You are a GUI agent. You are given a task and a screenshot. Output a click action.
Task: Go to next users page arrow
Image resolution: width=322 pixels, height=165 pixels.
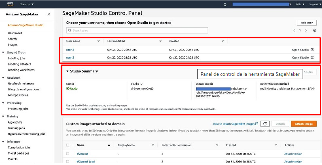tap(306, 30)
